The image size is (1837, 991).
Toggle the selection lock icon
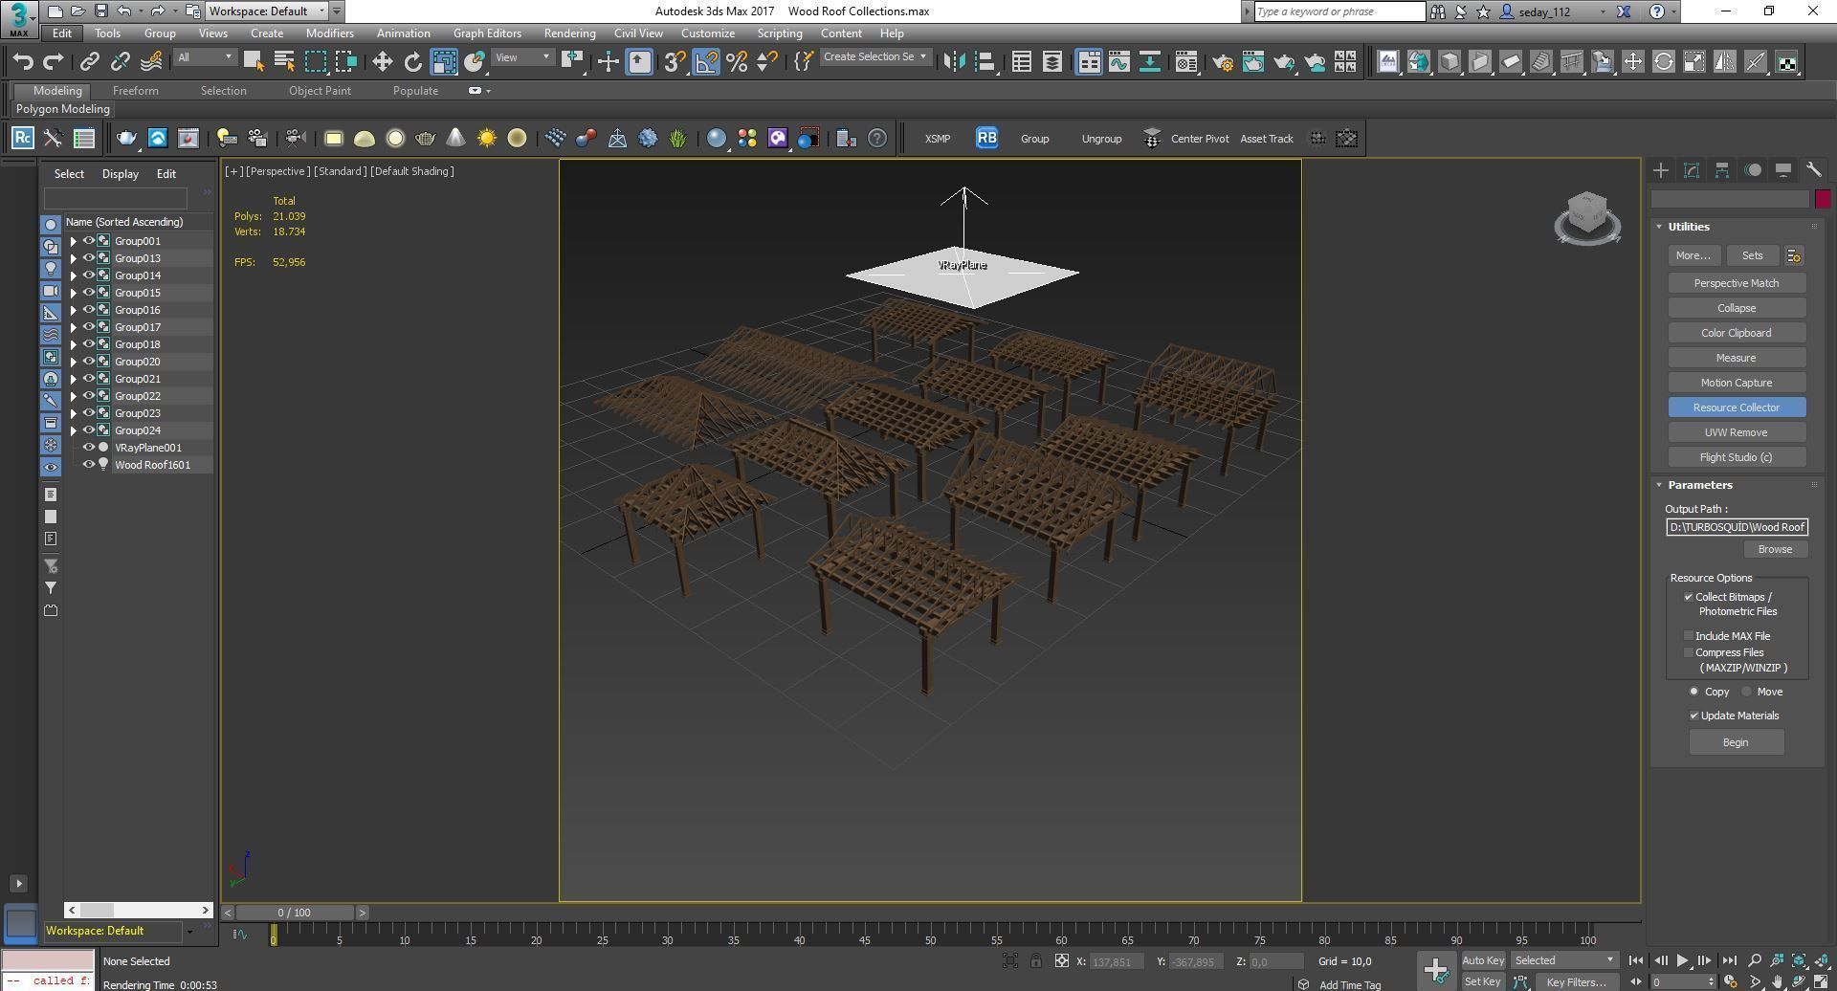pyautogui.click(x=1036, y=961)
